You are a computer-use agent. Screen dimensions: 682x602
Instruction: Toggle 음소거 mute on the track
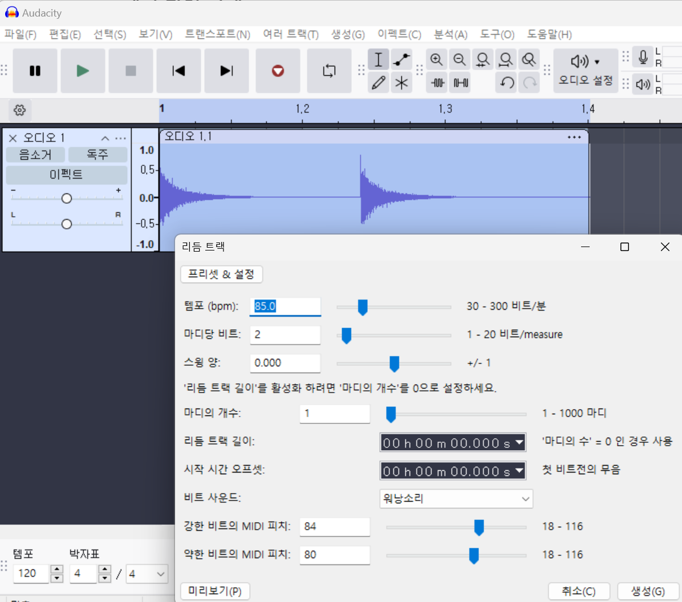(35, 155)
